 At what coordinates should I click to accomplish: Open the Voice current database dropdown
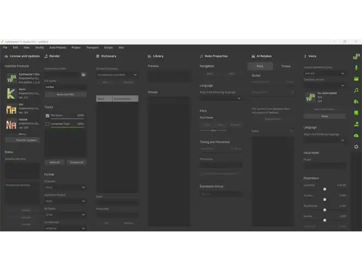point(325,73)
